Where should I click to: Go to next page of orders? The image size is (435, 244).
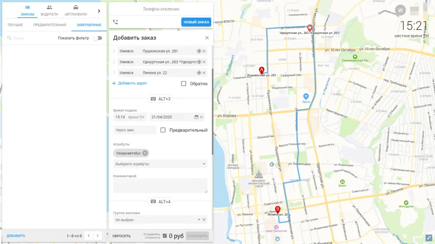pos(98,236)
